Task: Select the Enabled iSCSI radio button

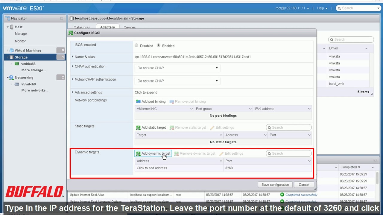Action: tap(159, 45)
